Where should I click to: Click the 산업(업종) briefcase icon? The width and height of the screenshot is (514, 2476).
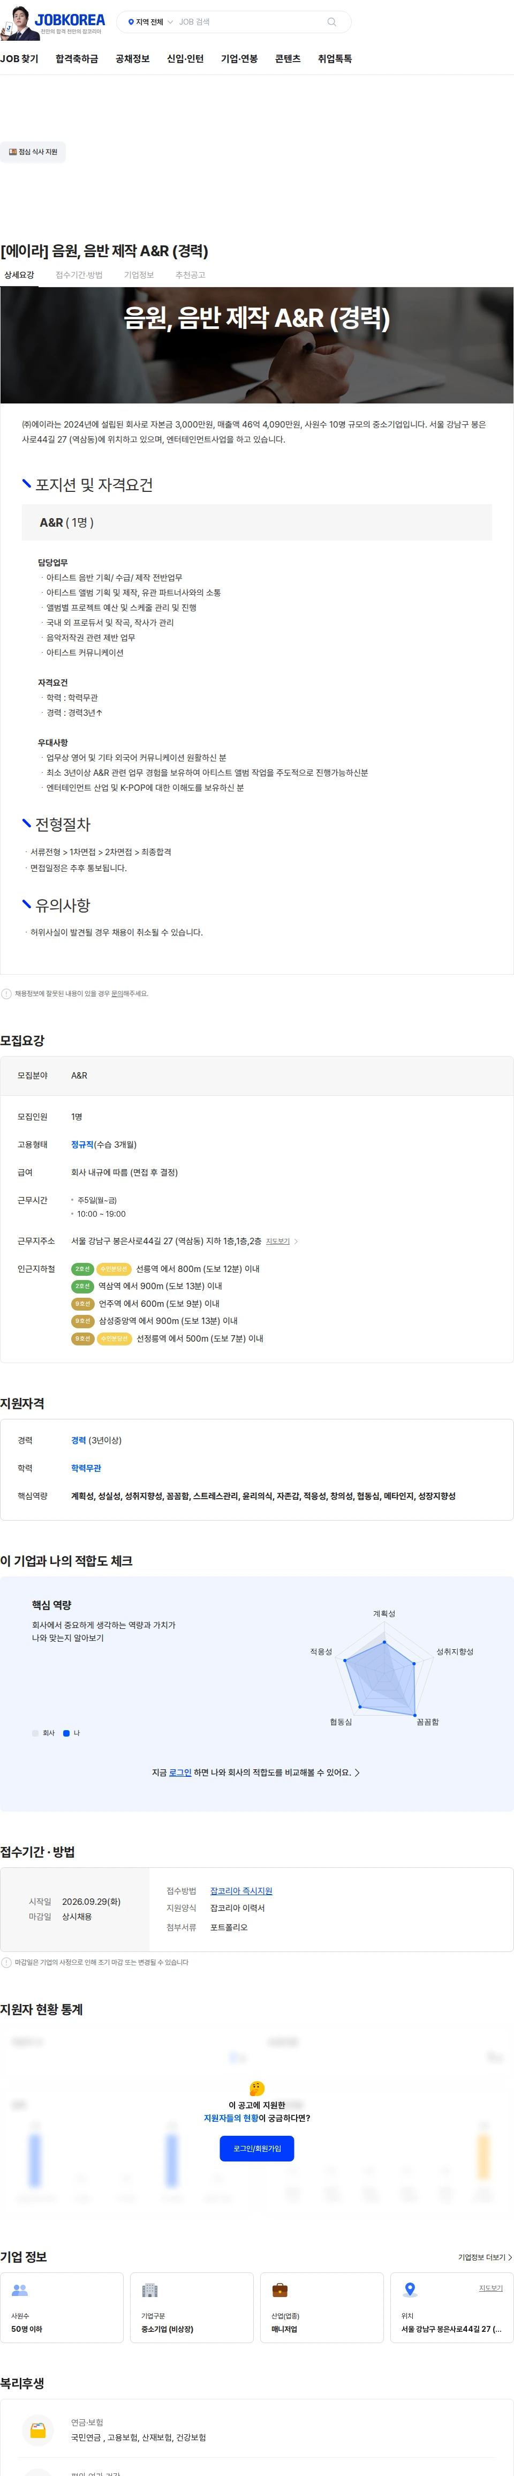coord(279,2290)
